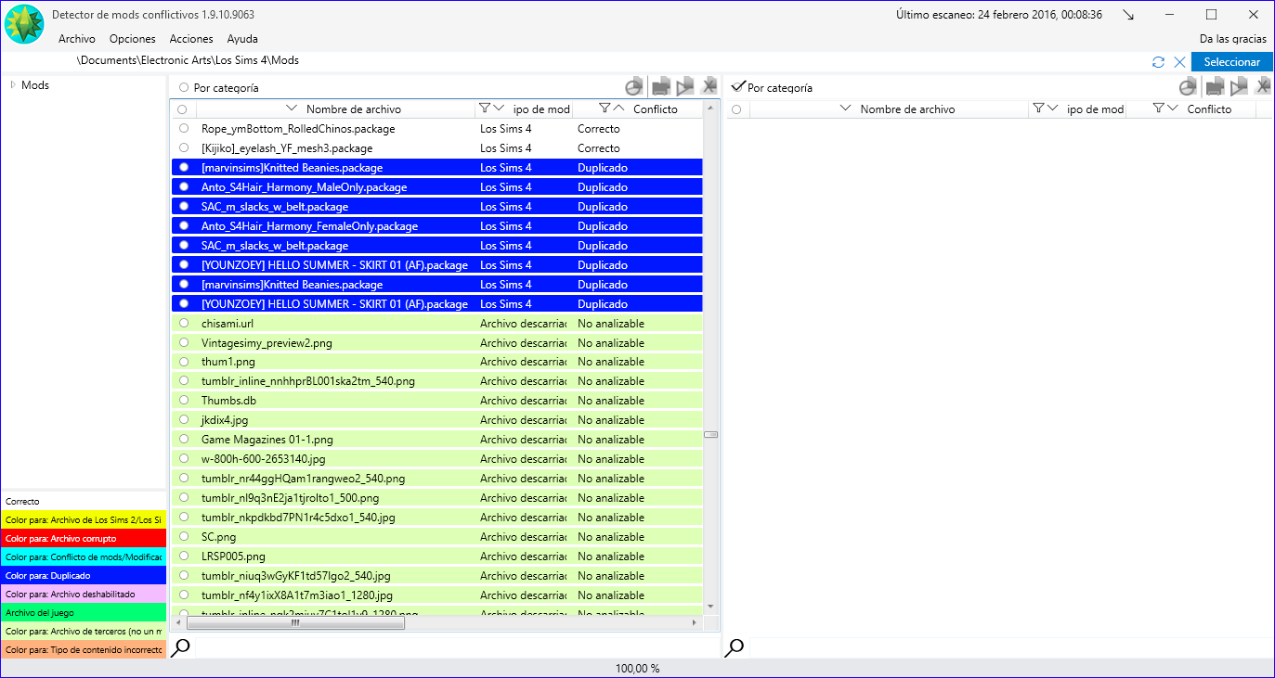Click move-to-folder icon in left panel toolbar
The height and width of the screenshot is (678, 1275).
click(660, 87)
